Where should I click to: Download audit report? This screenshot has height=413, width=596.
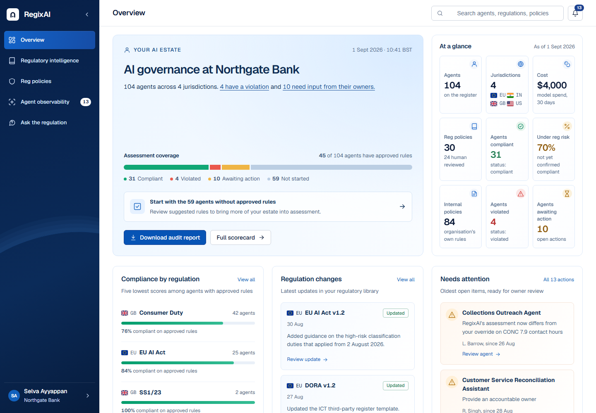165,237
